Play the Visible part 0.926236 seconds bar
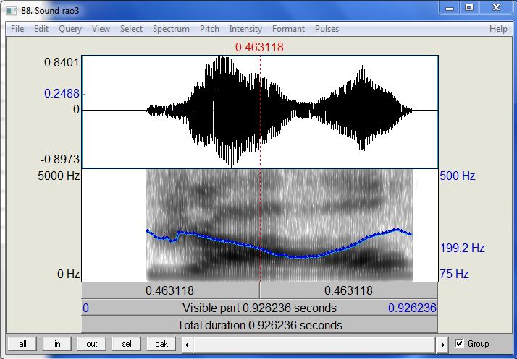This screenshot has width=517, height=359. coord(259,308)
